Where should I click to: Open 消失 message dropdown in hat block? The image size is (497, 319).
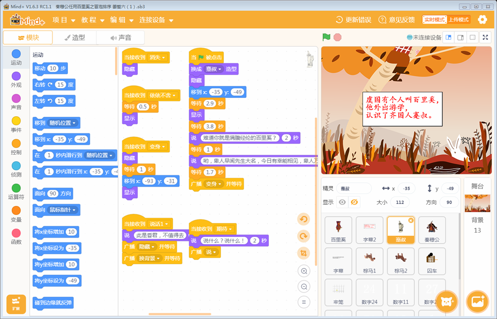158,58
